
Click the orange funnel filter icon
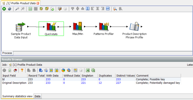(x=22, y=70)
